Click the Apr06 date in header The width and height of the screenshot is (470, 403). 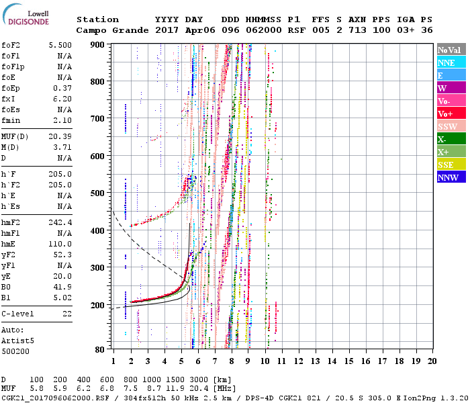[200, 30]
